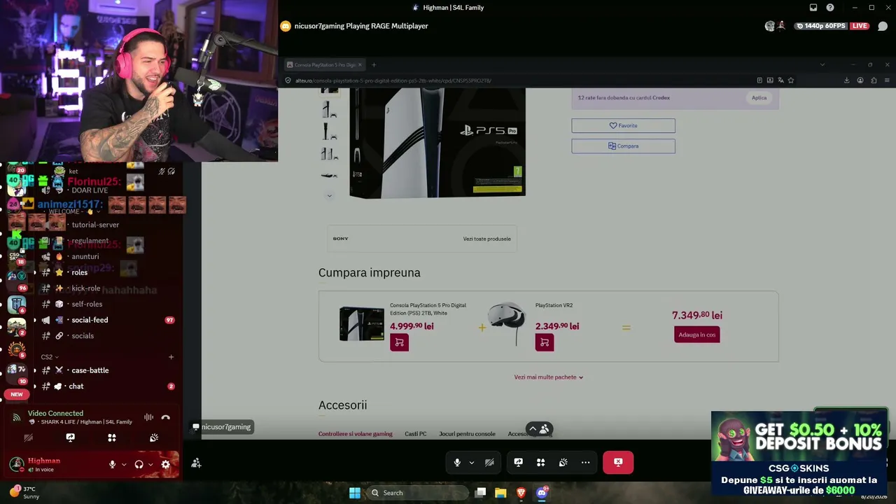Show member list icon above the stream controls

[544, 429]
